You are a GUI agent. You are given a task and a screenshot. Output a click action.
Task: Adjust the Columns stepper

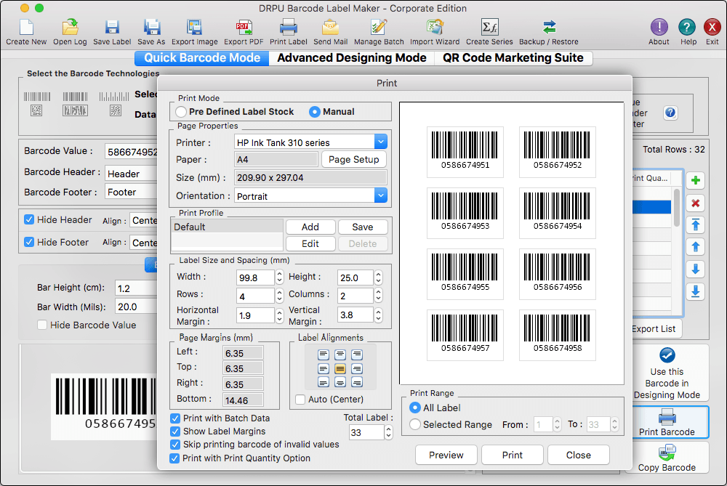(378, 295)
